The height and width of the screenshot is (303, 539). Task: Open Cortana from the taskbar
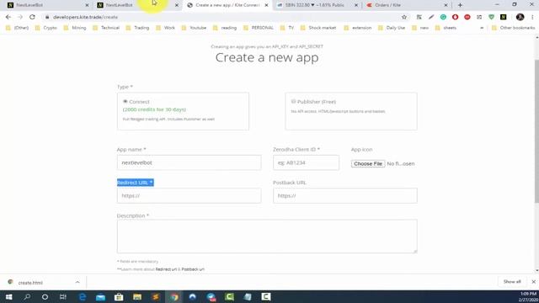tap(45, 297)
